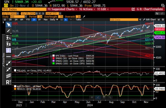Open chart type dropdown arrow
Image resolution: width=166 pixels, height=108 pixels.
71,20
